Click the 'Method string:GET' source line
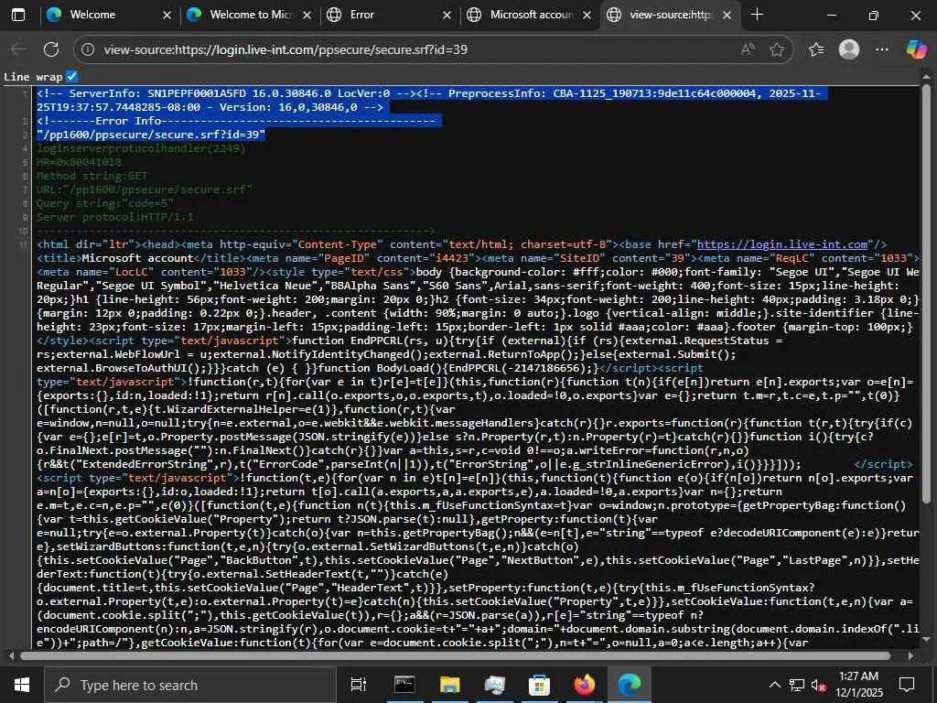 click(x=92, y=176)
